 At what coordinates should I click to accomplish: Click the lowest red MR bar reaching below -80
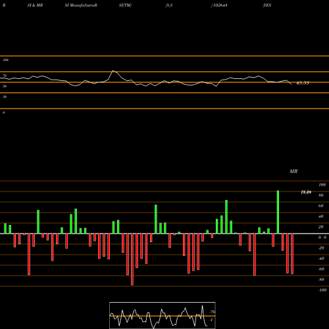pyautogui.click(x=132, y=259)
